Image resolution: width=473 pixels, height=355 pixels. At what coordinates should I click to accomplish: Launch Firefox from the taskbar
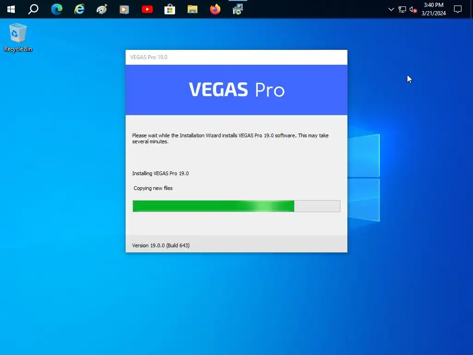coord(215,9)
